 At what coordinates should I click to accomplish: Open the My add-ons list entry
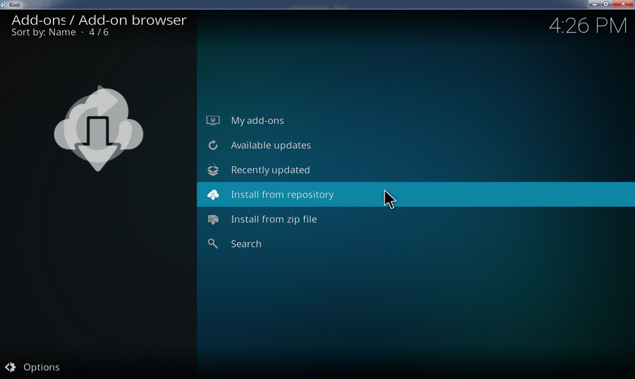(258, 120)
